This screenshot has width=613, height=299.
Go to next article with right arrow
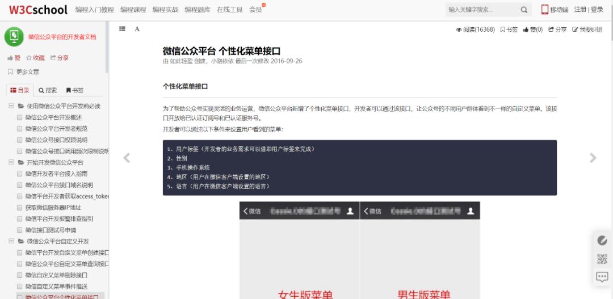tap(593, 158)
